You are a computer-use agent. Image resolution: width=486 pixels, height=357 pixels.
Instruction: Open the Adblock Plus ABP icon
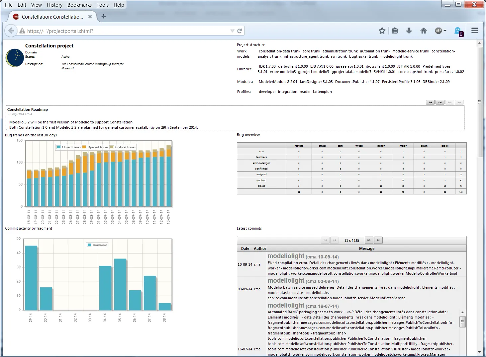click(438, 31)
